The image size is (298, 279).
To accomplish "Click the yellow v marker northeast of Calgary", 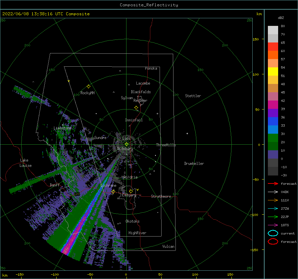I will pyautogui.click(x=137, y=190).
